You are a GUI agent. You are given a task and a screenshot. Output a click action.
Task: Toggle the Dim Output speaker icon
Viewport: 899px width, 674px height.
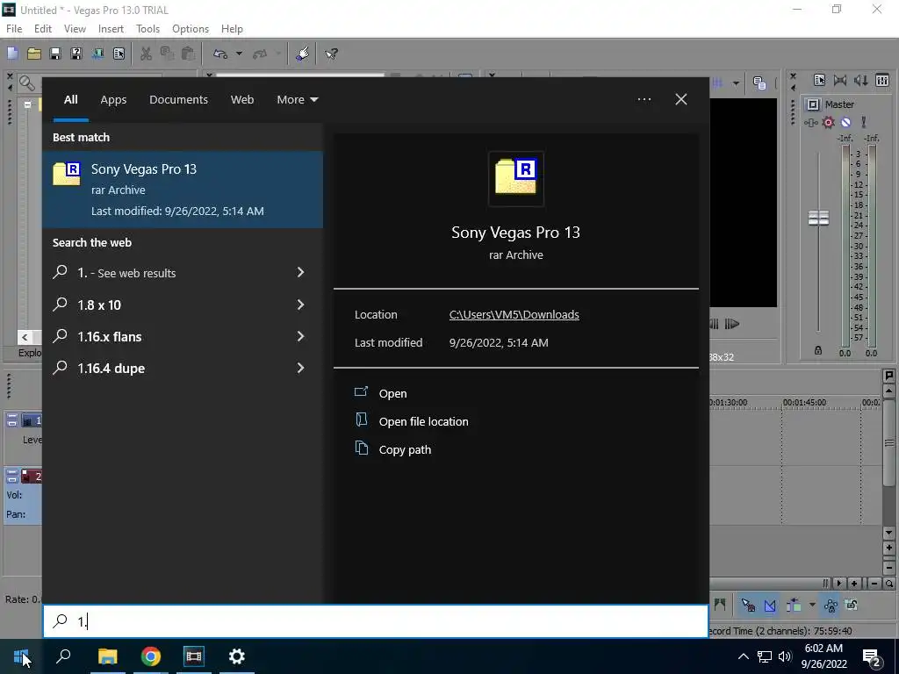(861, 80)
